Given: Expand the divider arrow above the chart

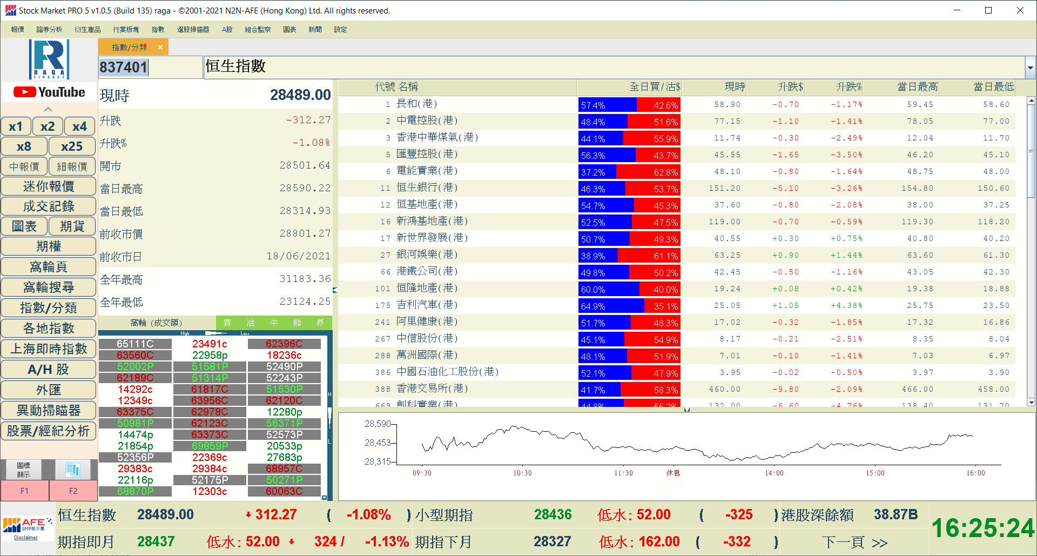Looking at the screenshot, I should pos(686,410).
